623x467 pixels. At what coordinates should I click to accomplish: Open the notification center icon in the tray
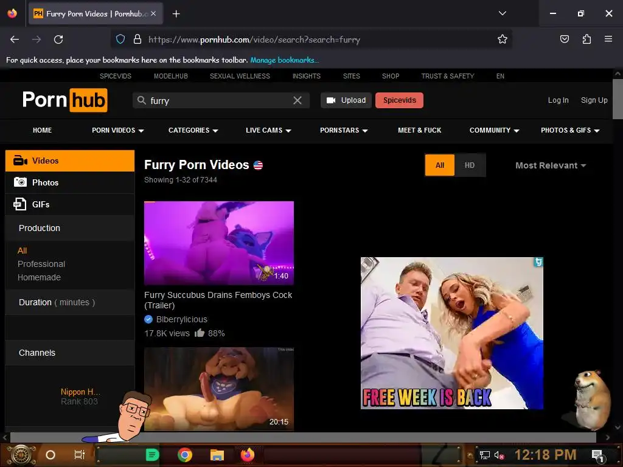(597, 455)
